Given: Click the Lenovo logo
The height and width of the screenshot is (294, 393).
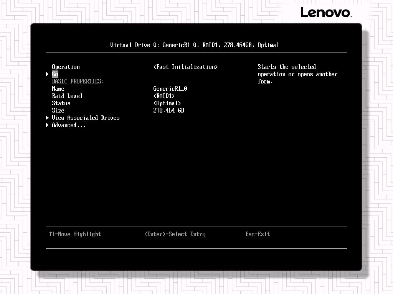Looking at the screenshot, I should pyautogui.click(x=325, y=12).
